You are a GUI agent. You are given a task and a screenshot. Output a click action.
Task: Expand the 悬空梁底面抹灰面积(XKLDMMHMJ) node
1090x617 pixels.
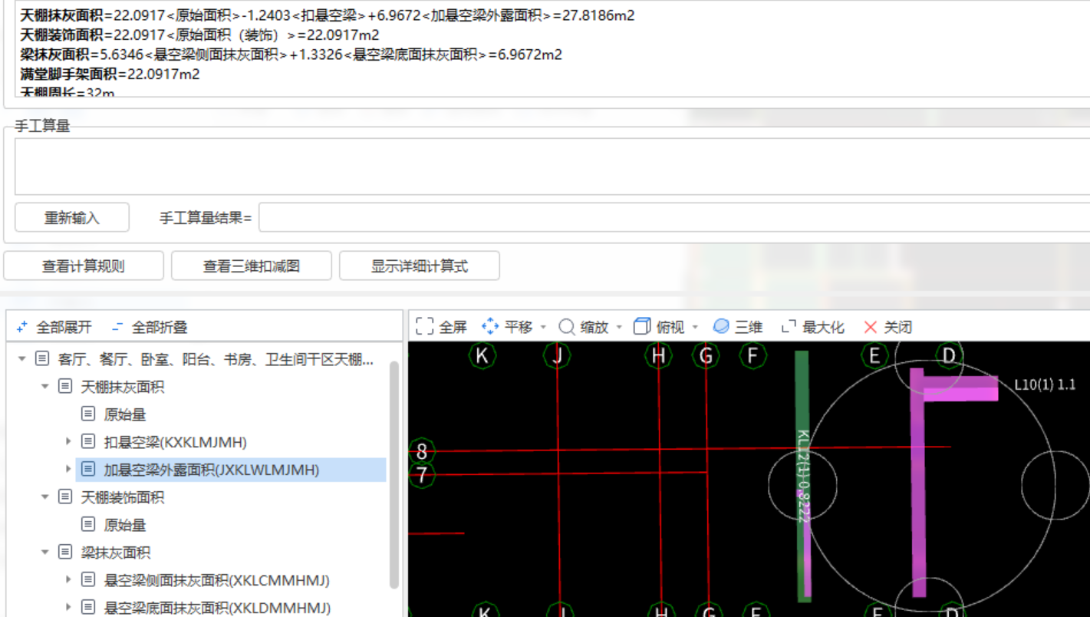[68, 608]
